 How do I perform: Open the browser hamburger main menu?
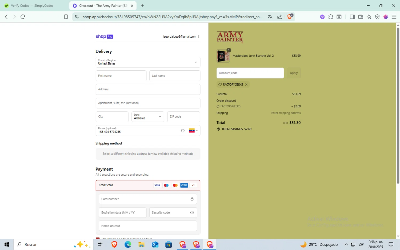(x=394, y=17)
